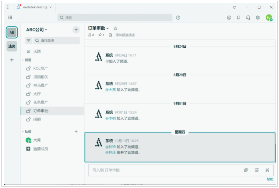Click the headset call icon
The height and width of the screenshot is (188, 279).
248,18
